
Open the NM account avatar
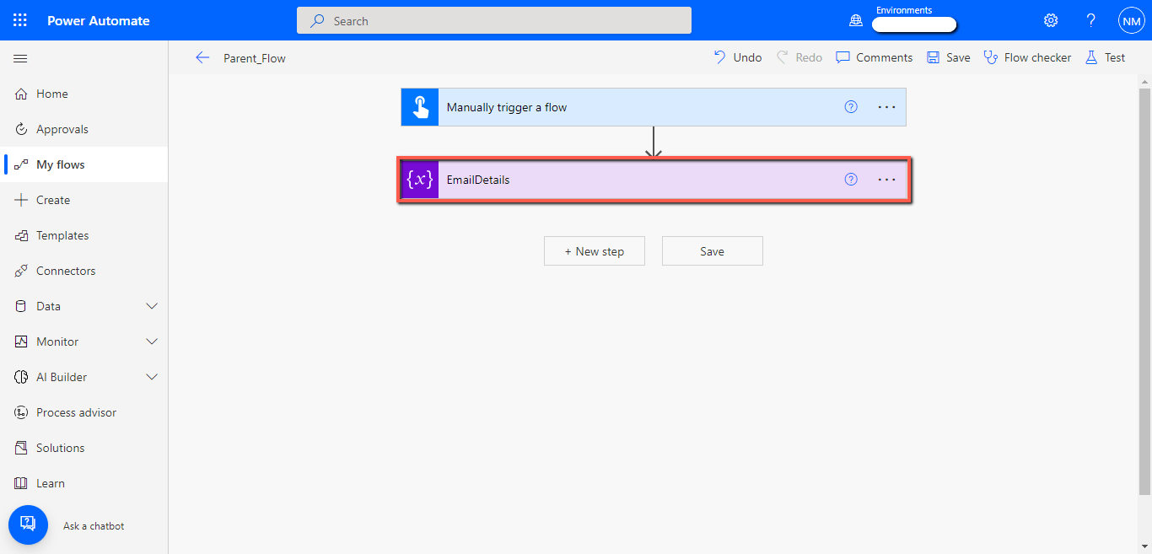pos(1131,20)
